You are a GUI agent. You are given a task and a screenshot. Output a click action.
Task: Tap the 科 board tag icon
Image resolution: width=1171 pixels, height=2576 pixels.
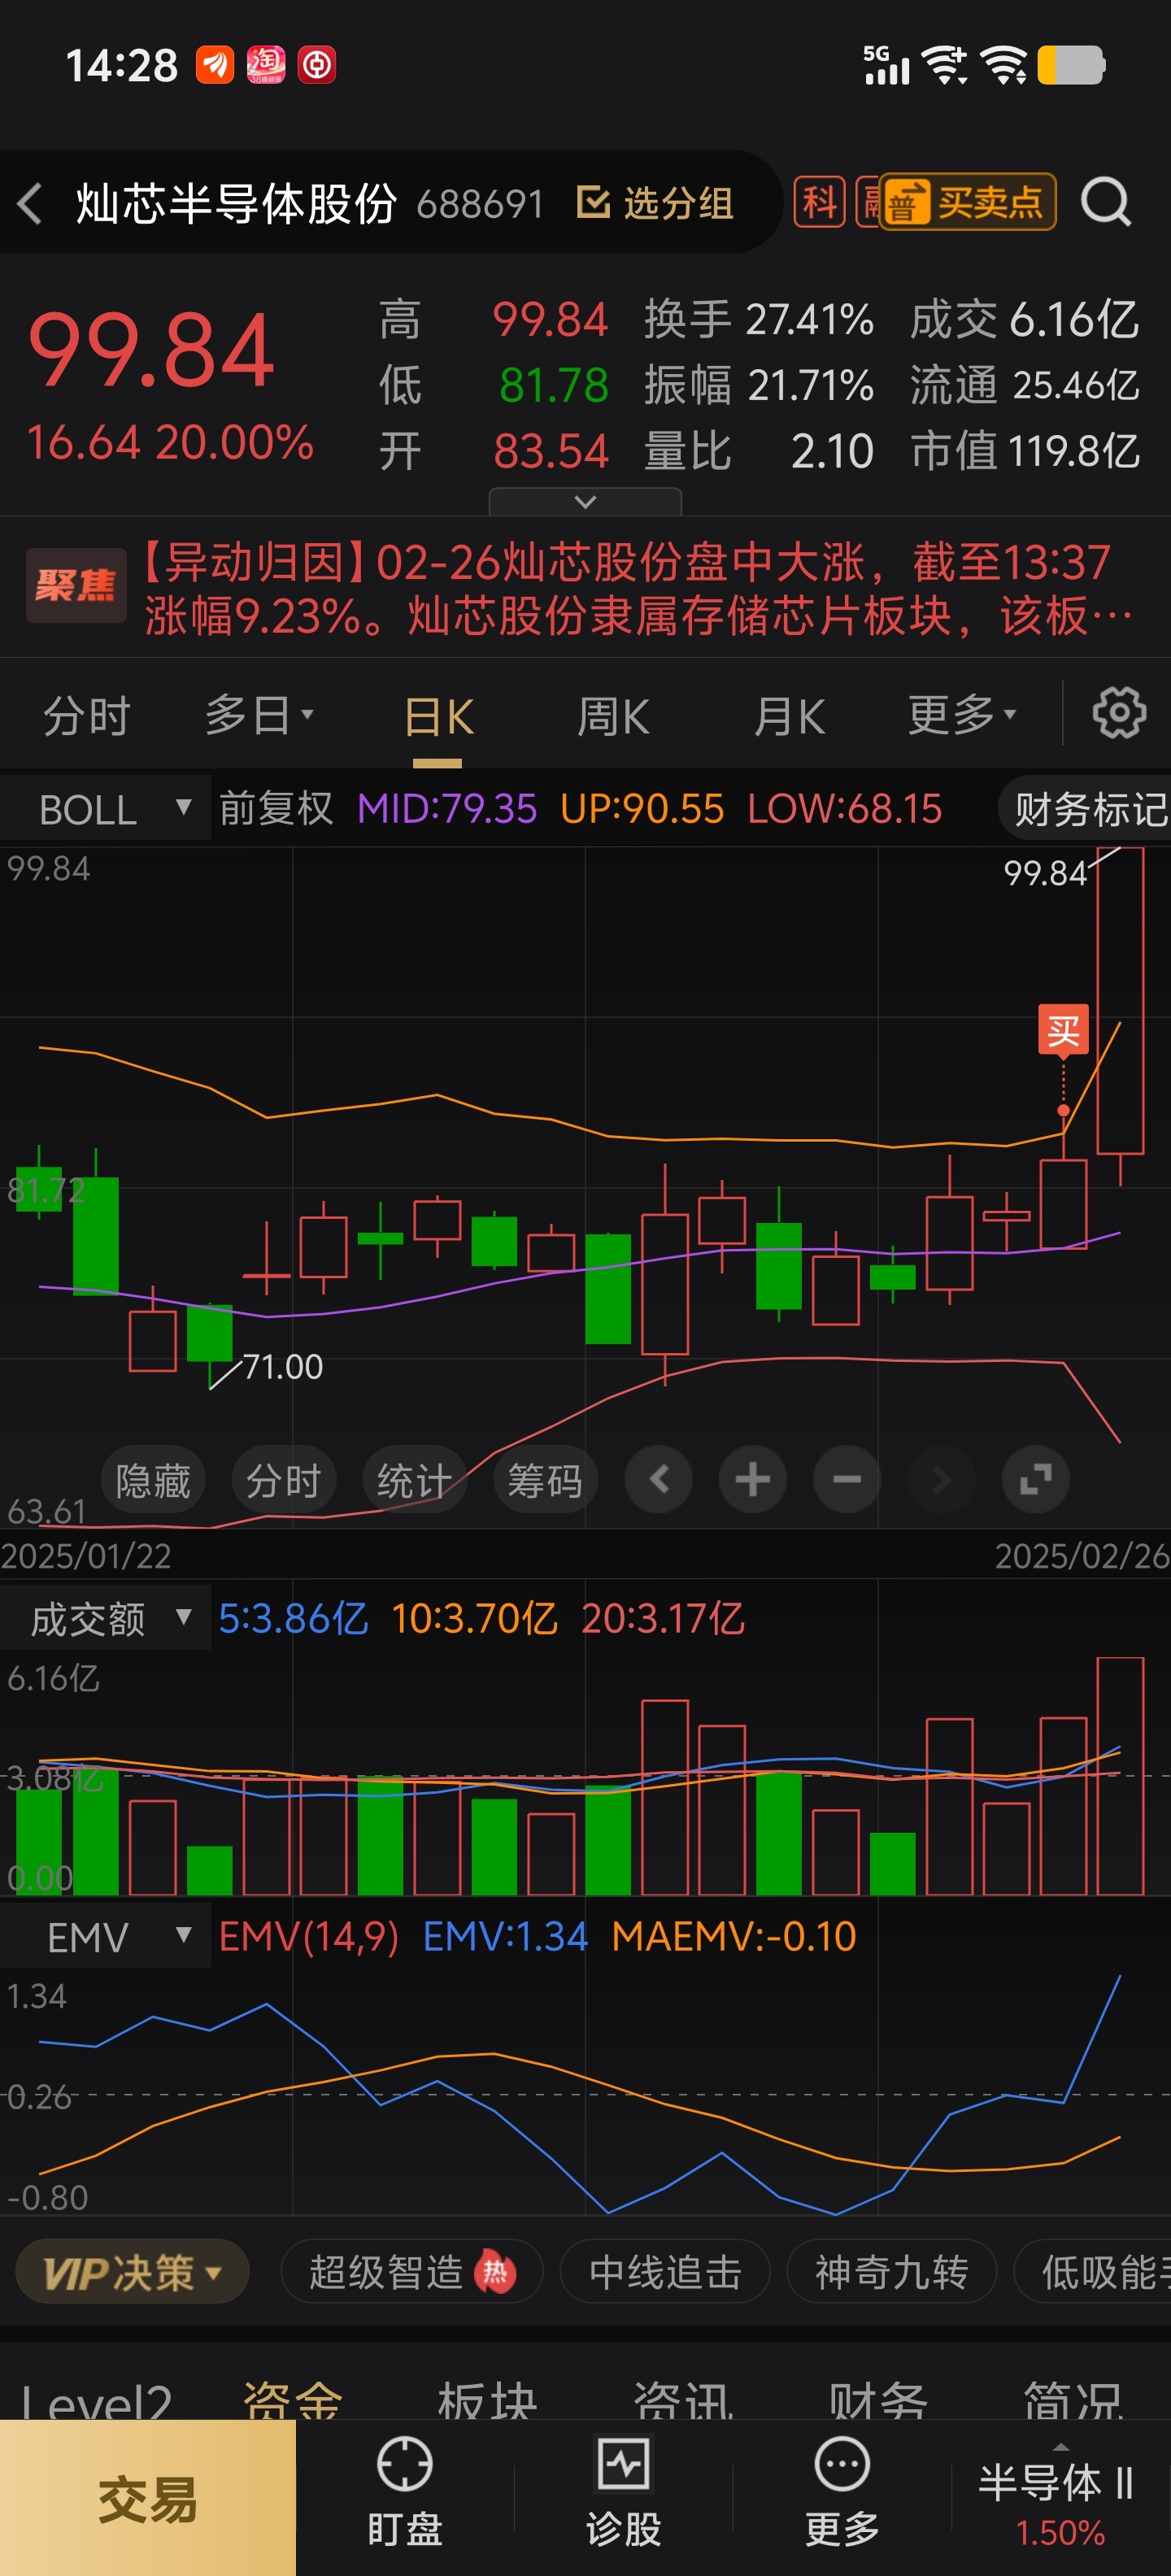click(819, 203)
